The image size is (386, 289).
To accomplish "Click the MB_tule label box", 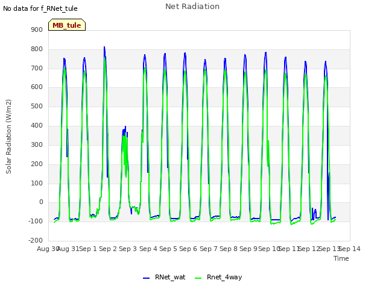I will point(67,25).
